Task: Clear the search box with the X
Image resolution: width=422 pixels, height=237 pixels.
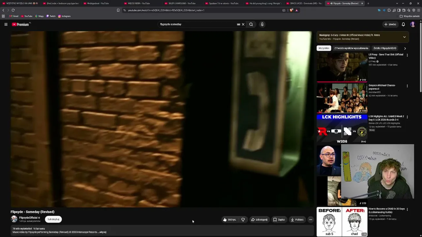Action: pos(243,24)
